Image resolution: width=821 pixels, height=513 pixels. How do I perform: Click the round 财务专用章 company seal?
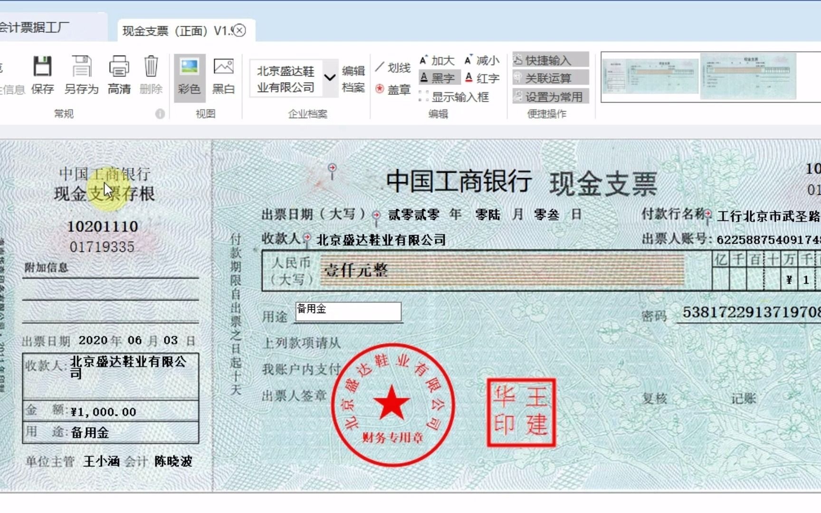(x=392, y=405)
